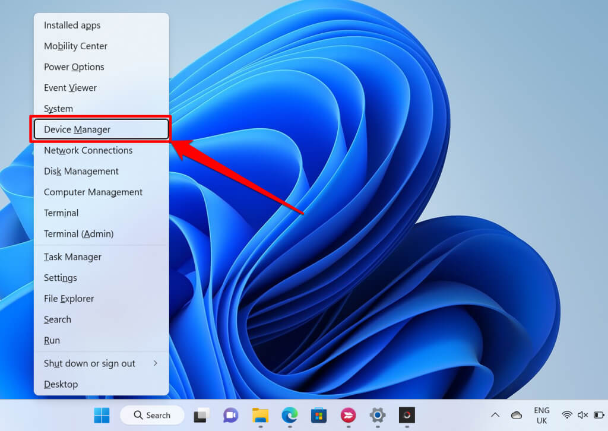Open the Wi-Fi network tray icon

pyautogui.click(x=567, y=415)
